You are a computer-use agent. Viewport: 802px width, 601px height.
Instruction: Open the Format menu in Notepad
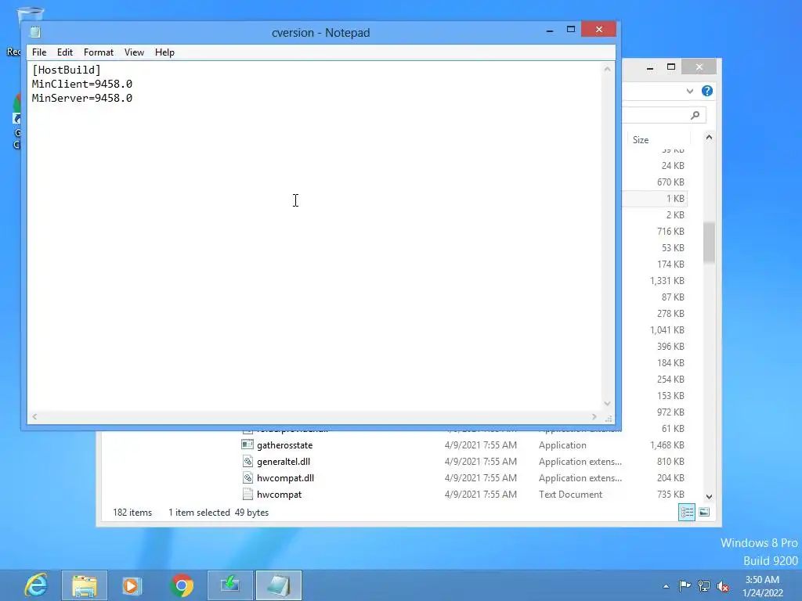98,52
